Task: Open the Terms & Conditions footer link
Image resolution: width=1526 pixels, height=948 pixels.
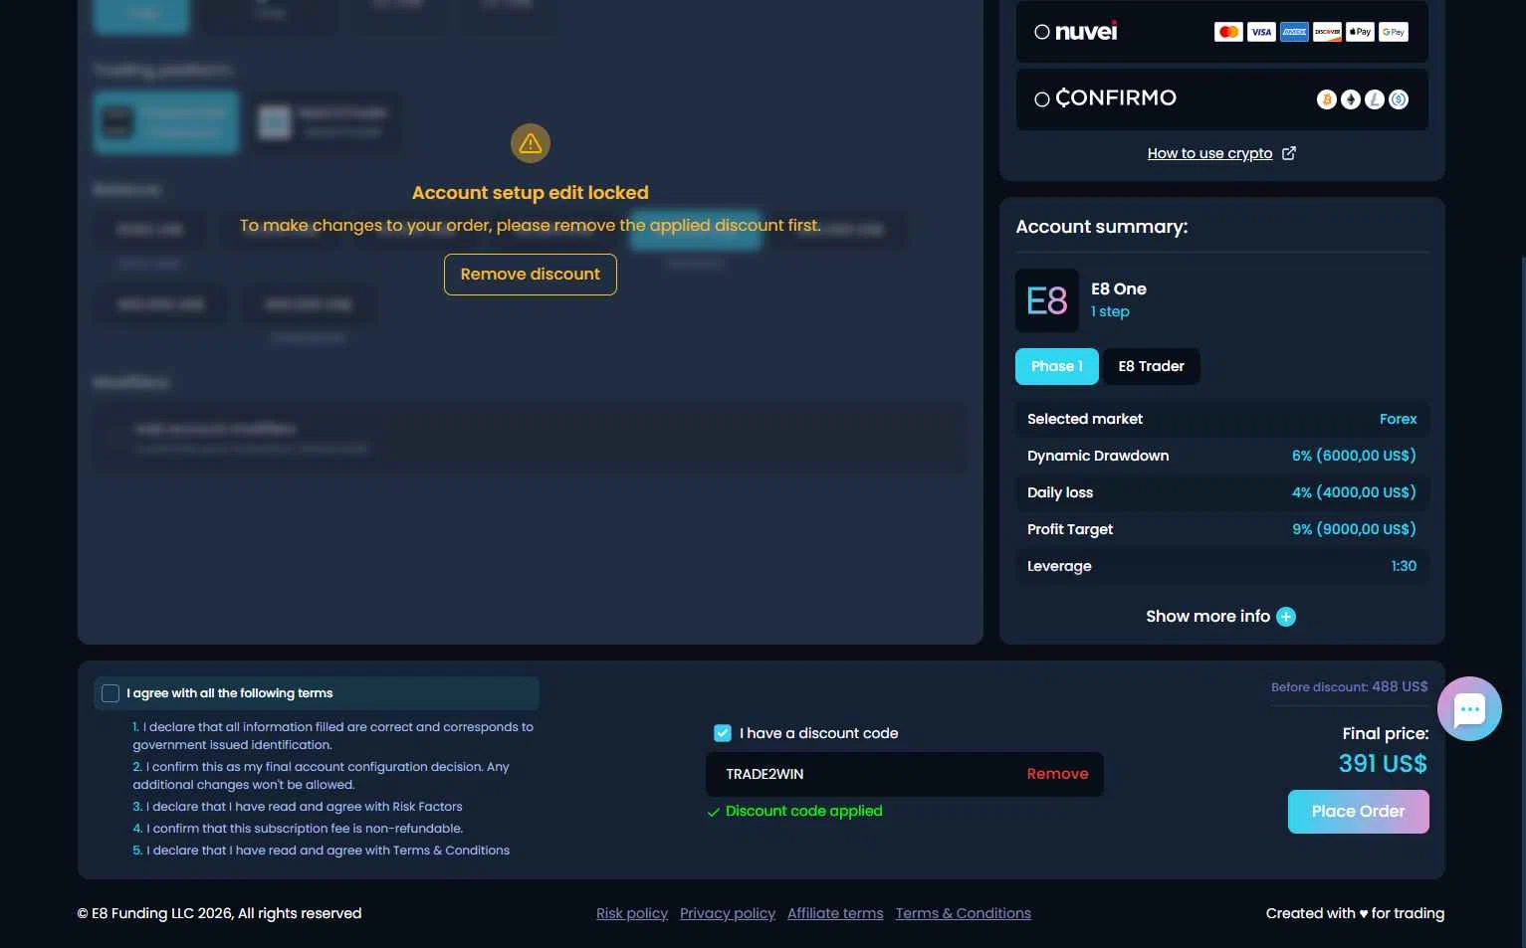Action: coord(963,913)
